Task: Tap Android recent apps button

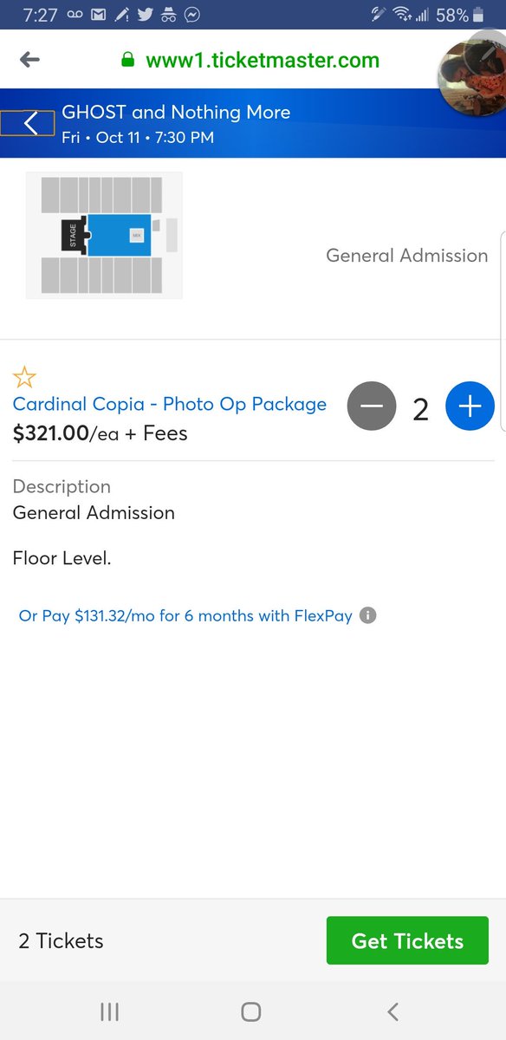Action: pyautogui.click(x=109, y=1011)
